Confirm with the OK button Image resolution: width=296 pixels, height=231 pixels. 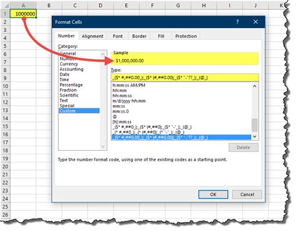click(213, 194)
